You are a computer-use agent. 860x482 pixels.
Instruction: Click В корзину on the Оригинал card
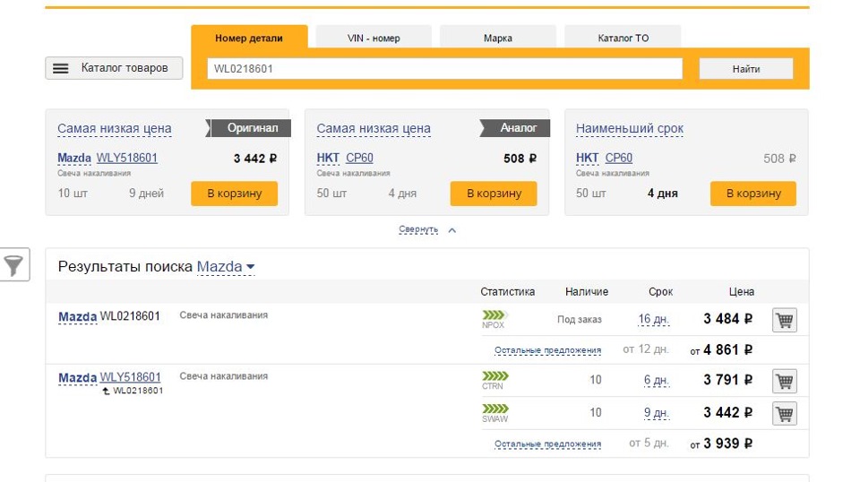coord(234,194)
